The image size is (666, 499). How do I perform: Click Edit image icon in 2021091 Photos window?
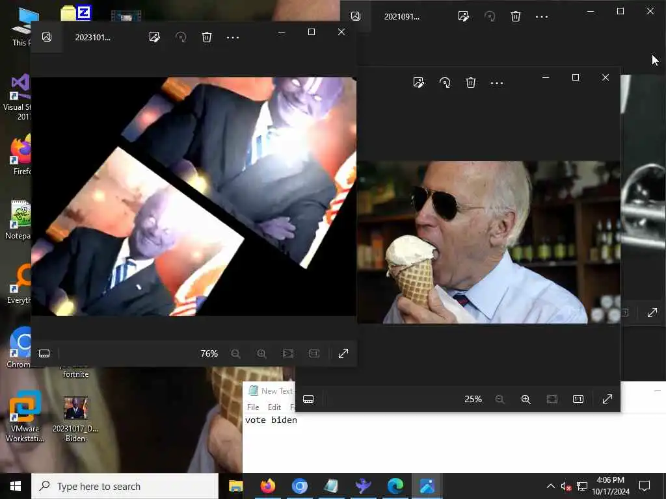(463, 16)
